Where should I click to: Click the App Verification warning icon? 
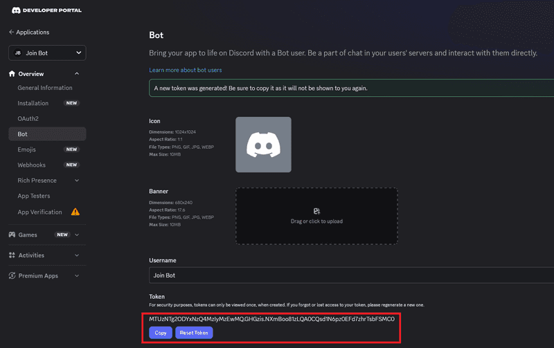pyautogui.click(x=75, y=212)
